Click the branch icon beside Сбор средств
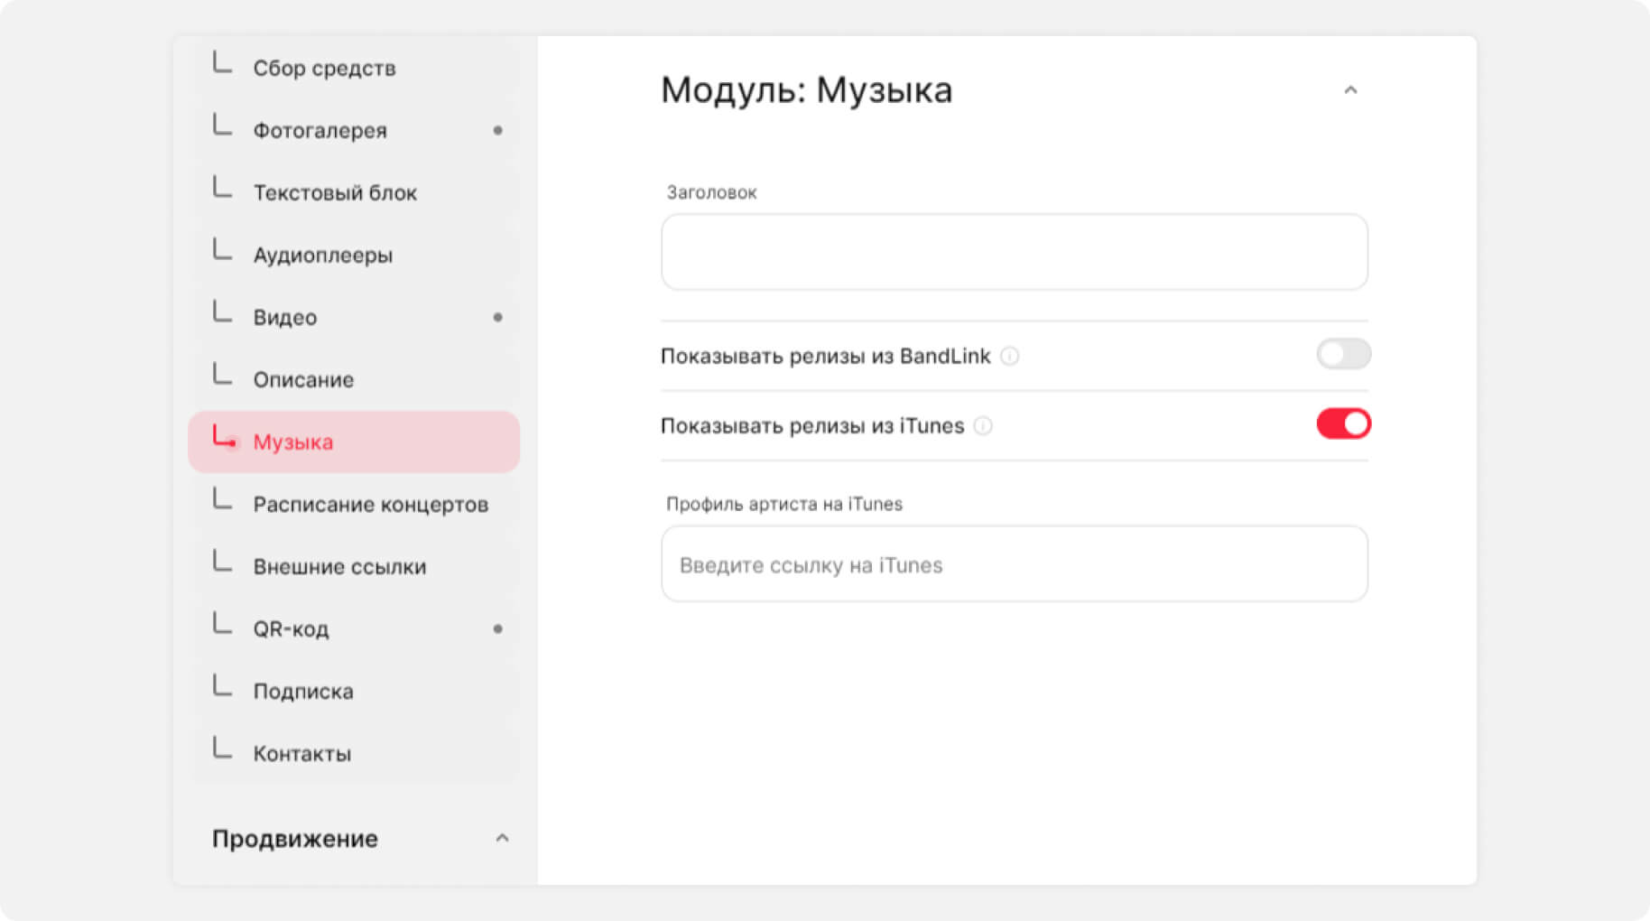 pos(222,64)
